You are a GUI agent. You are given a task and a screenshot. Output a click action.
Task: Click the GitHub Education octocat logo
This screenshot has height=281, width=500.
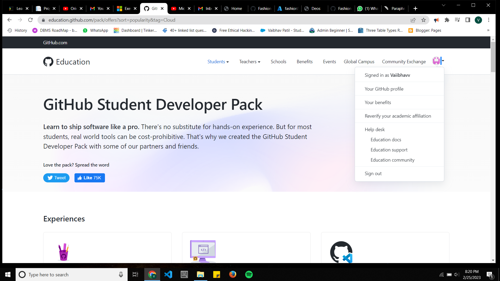(48, 62)
